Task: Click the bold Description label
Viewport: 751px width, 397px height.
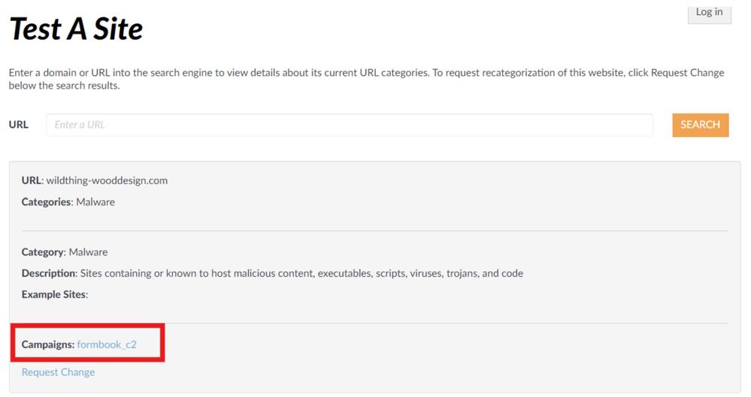Action: pyautogui.click(x=49, y=273)
